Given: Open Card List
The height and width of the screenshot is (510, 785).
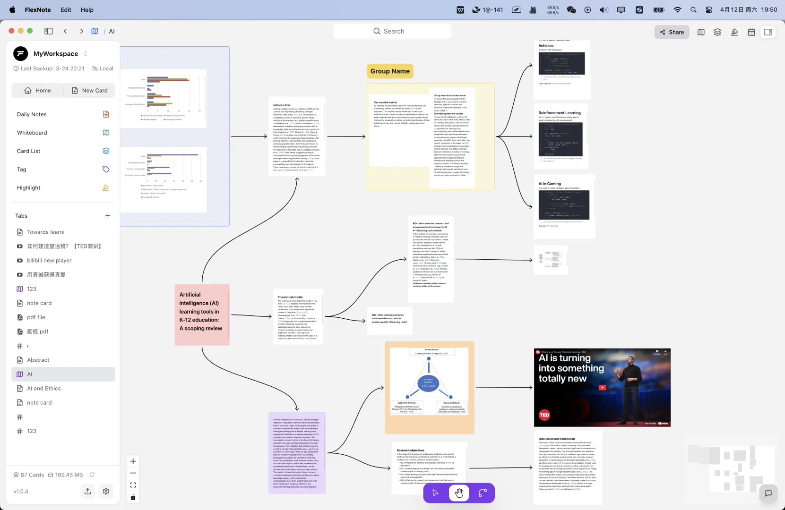Looking at the screenshot, I should click(63, 151).
